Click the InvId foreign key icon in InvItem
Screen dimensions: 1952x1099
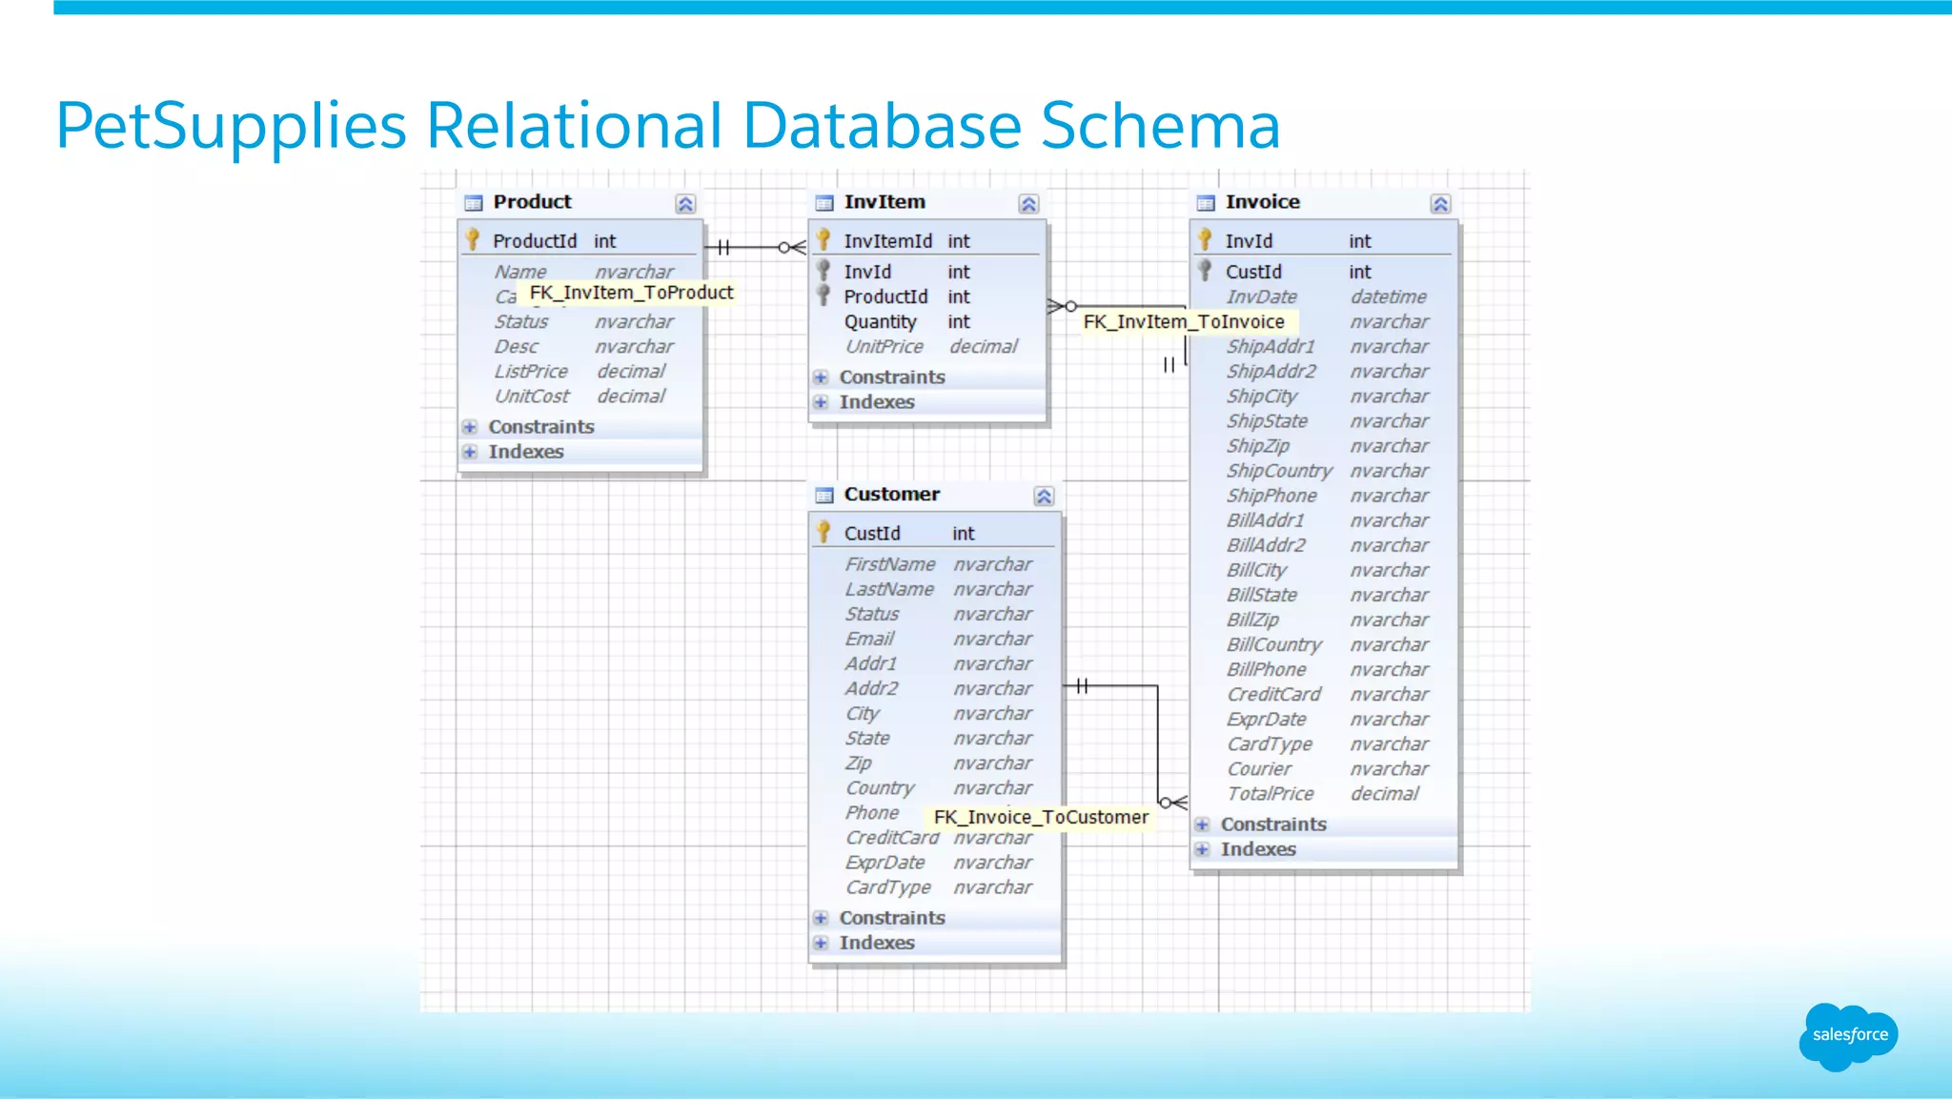[x=823, y=271]
